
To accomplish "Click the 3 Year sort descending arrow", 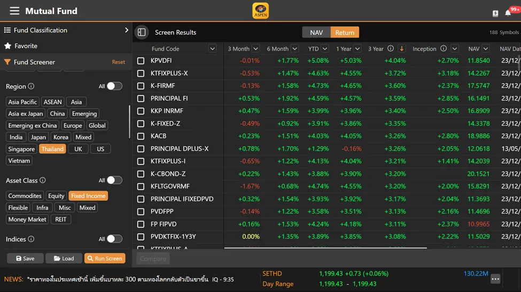I will tap(402, 48).
